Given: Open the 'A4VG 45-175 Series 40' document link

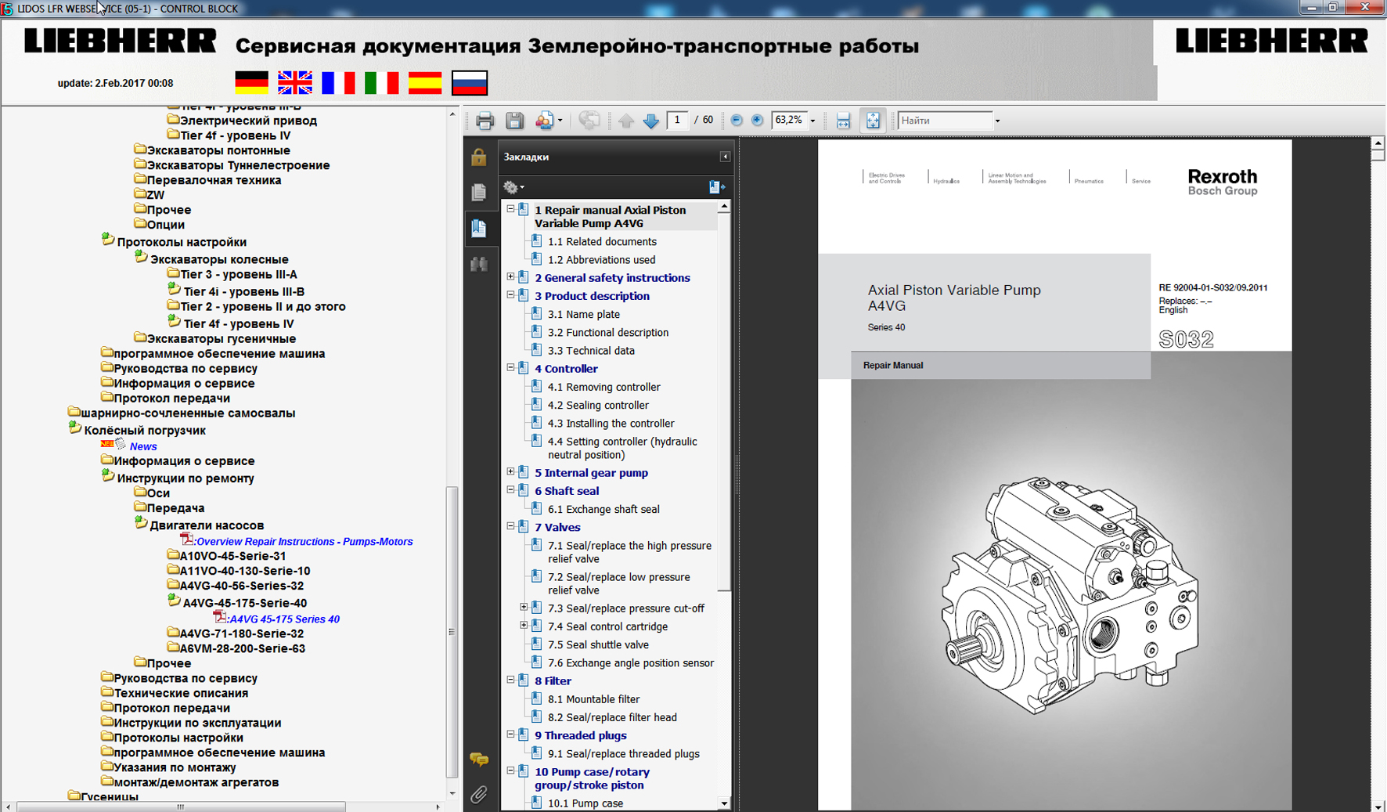Looking at the screenshot, I should [x=285, y=619].
